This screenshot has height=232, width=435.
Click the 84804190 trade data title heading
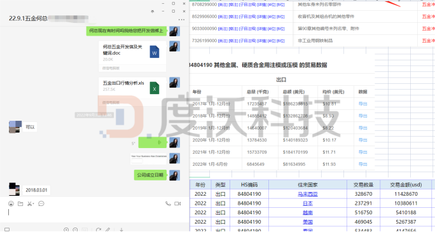258,65
